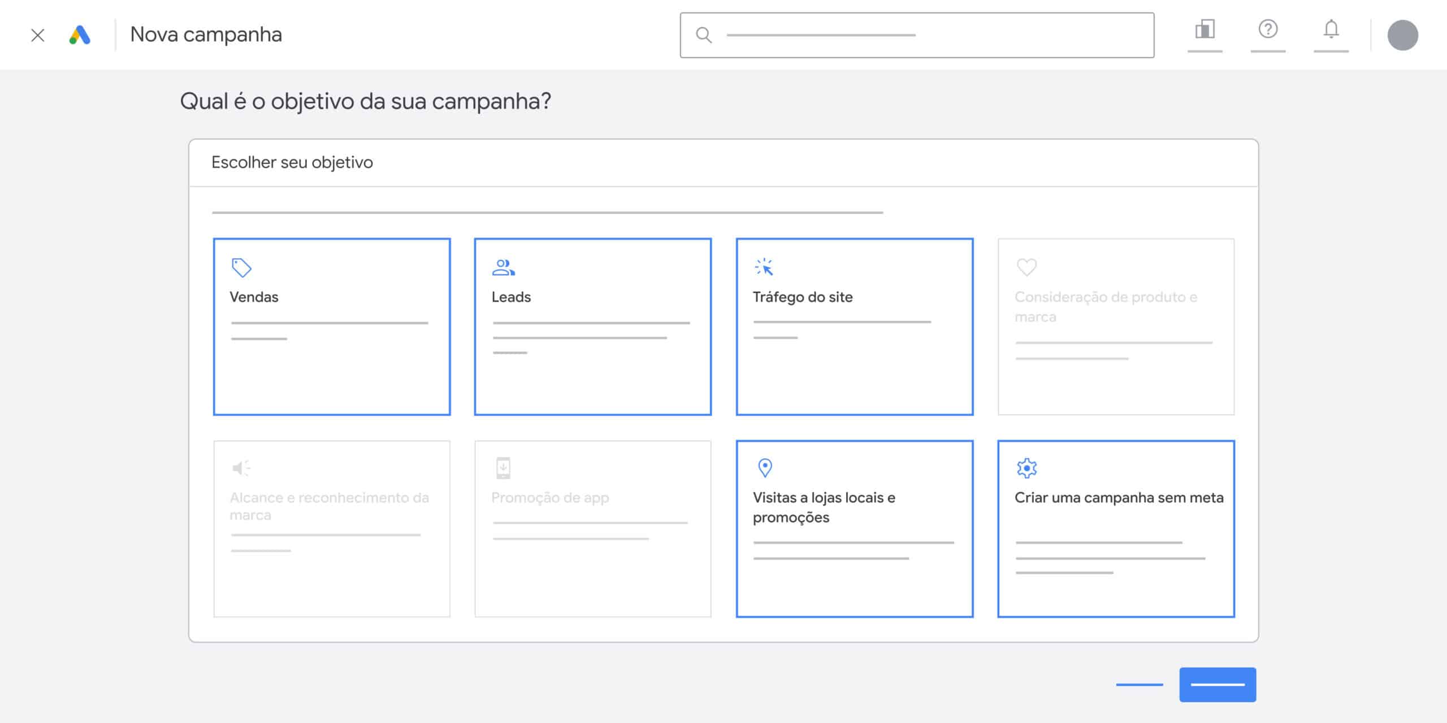Click the Tráfego do site cursor icon
This screenshot has width=1447, height=723.
(764, 267)
